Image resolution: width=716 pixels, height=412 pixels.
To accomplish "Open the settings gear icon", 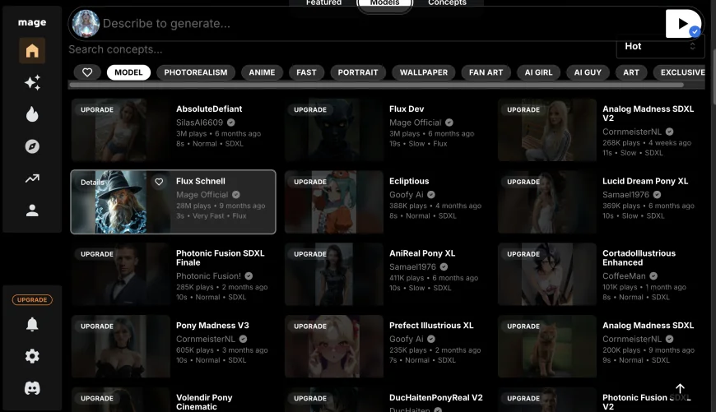I will tap(32, 356).
